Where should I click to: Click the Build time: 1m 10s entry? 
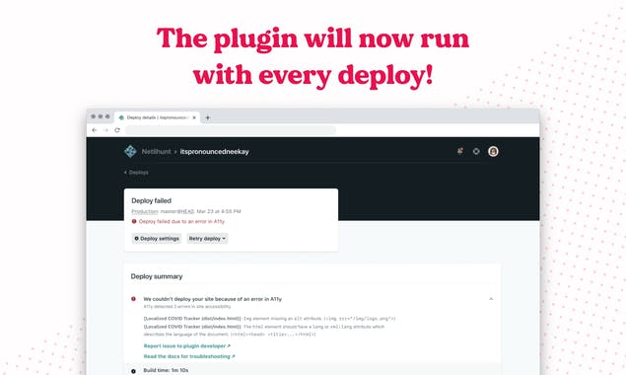pos(166,370)
